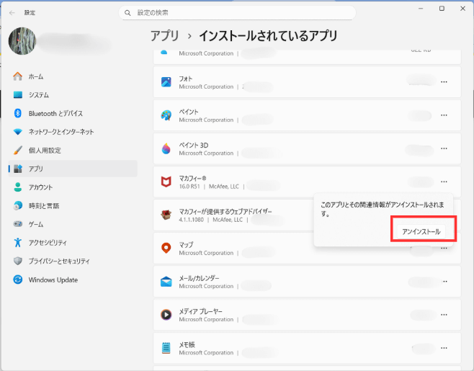Select the メディア プレーヤー app name

click(x=200, y=311)
